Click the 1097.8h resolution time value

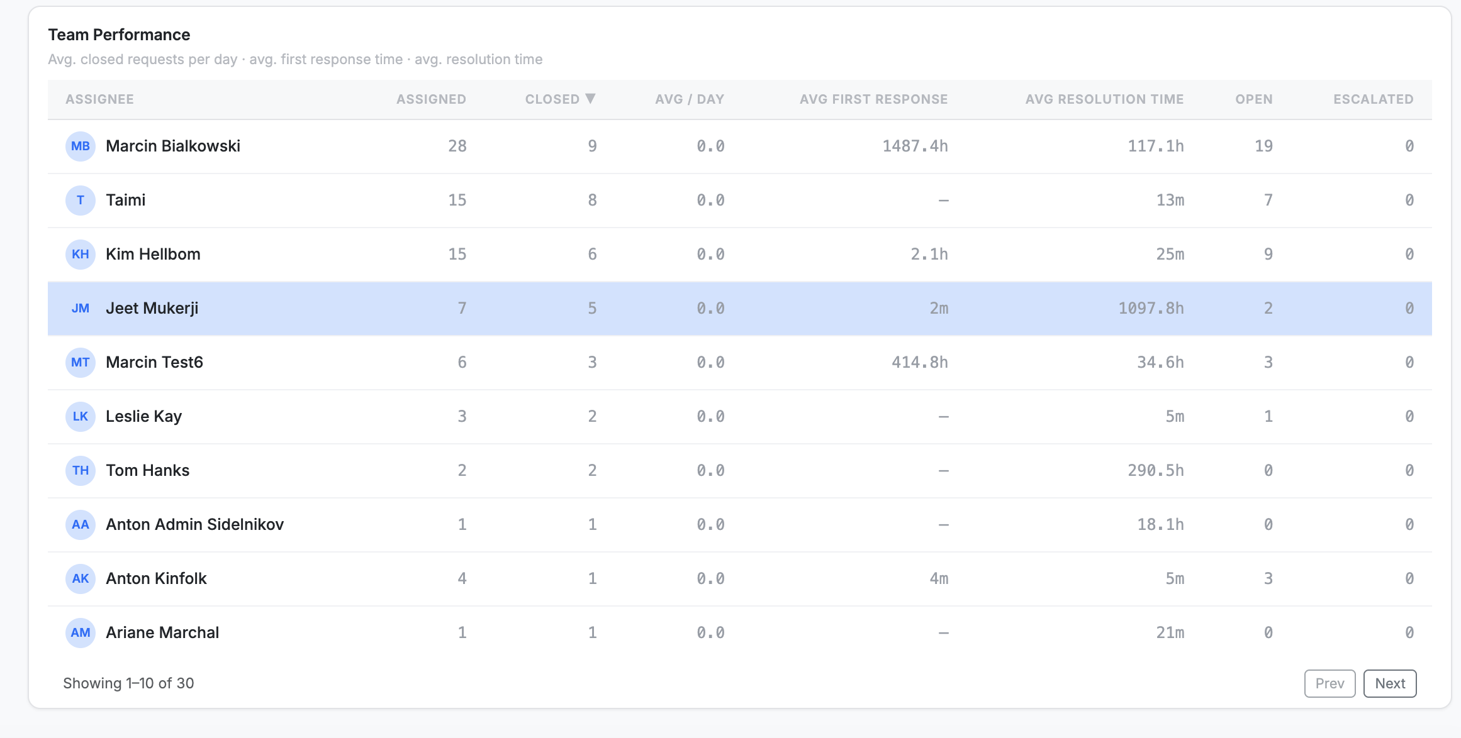[x=1151, y=308]
